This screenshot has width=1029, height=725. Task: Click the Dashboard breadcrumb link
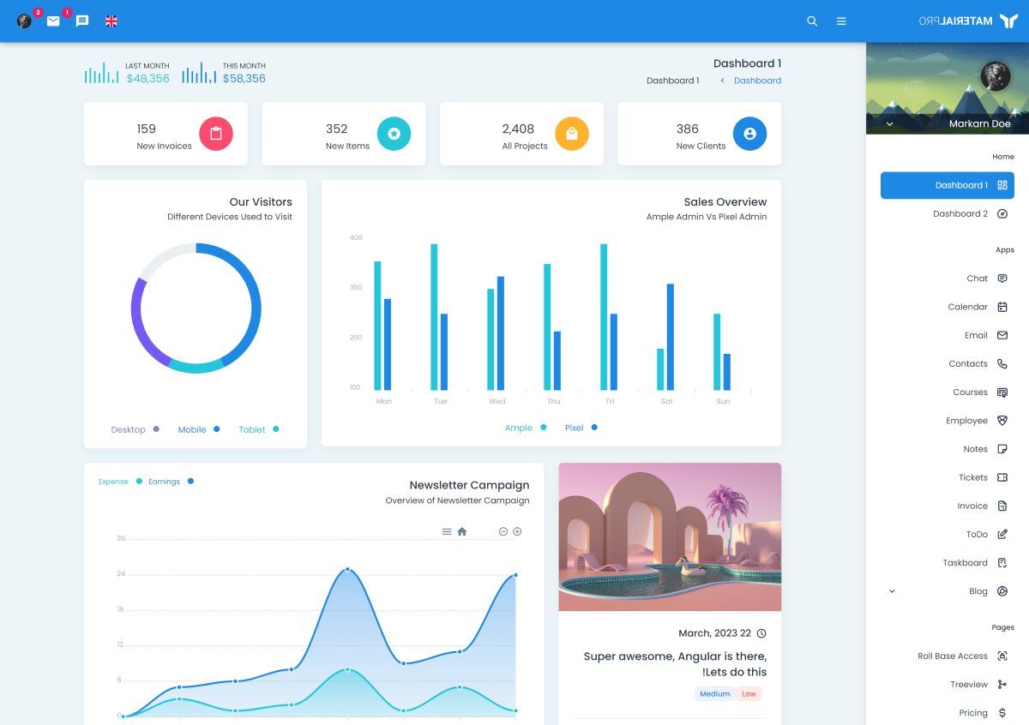click(x=757, y=81)
